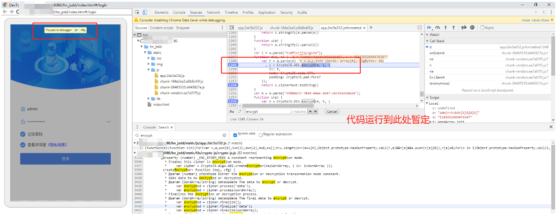
Task: Click the step into function icon
Action: pos(446,27)
